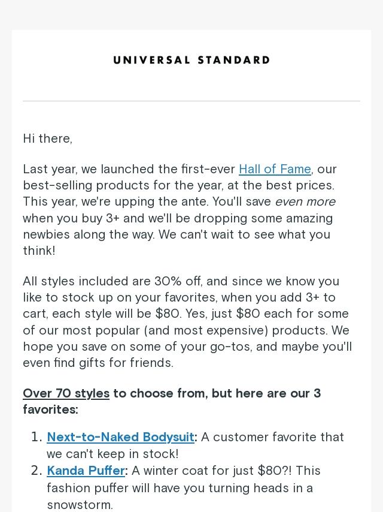Click the Universal Standard logo header

tap(191, 60)
